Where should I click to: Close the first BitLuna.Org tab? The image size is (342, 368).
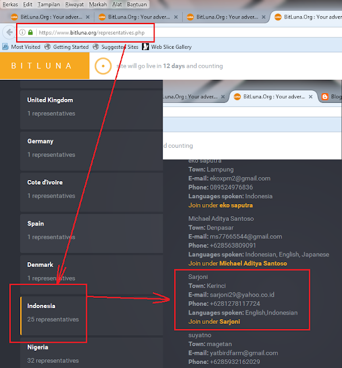[x=88, y=17]
